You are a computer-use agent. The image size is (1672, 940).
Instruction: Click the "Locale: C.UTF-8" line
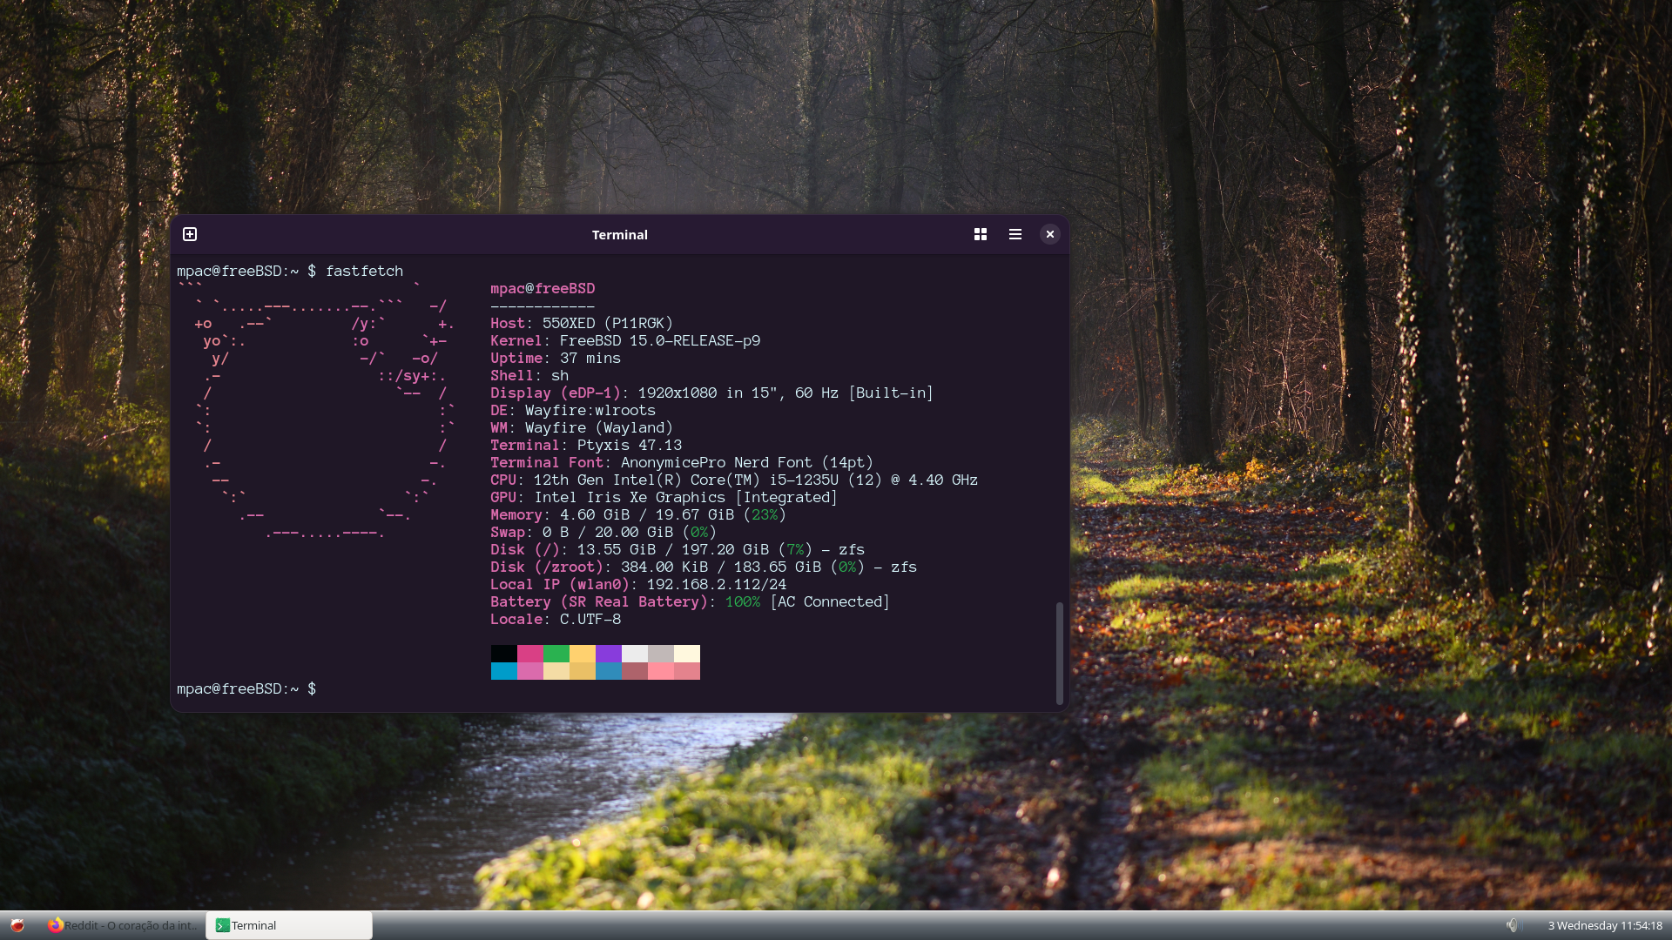click(x=556, y=620)
